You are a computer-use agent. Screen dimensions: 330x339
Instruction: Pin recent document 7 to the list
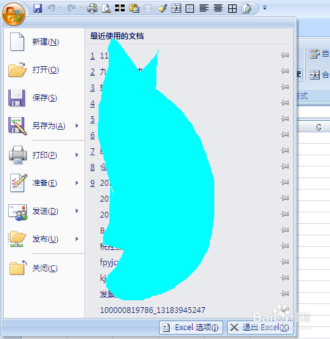(284, 151)
